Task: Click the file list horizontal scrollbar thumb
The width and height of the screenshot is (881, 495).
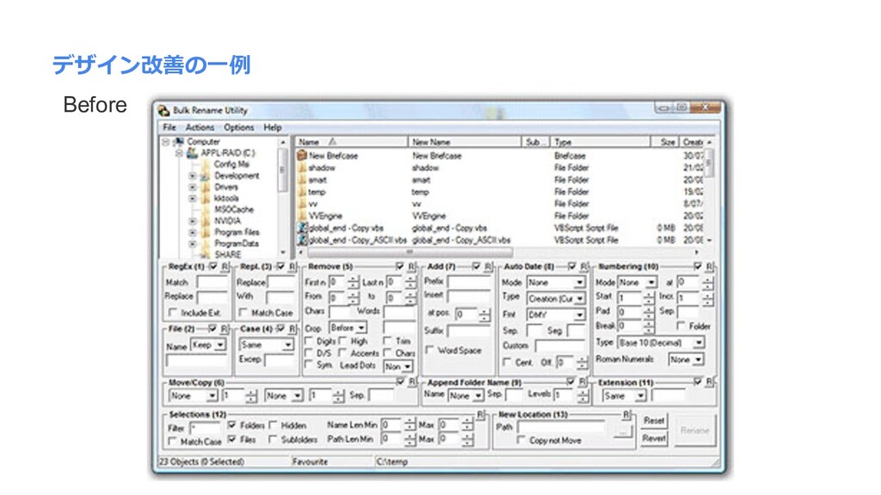Action: tap(410, 252)
